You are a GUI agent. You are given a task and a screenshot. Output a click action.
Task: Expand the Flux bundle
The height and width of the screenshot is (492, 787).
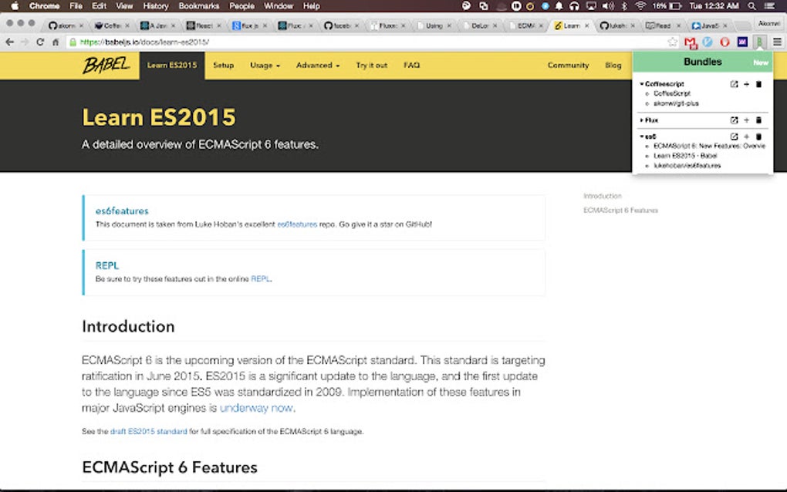(642, 120)
